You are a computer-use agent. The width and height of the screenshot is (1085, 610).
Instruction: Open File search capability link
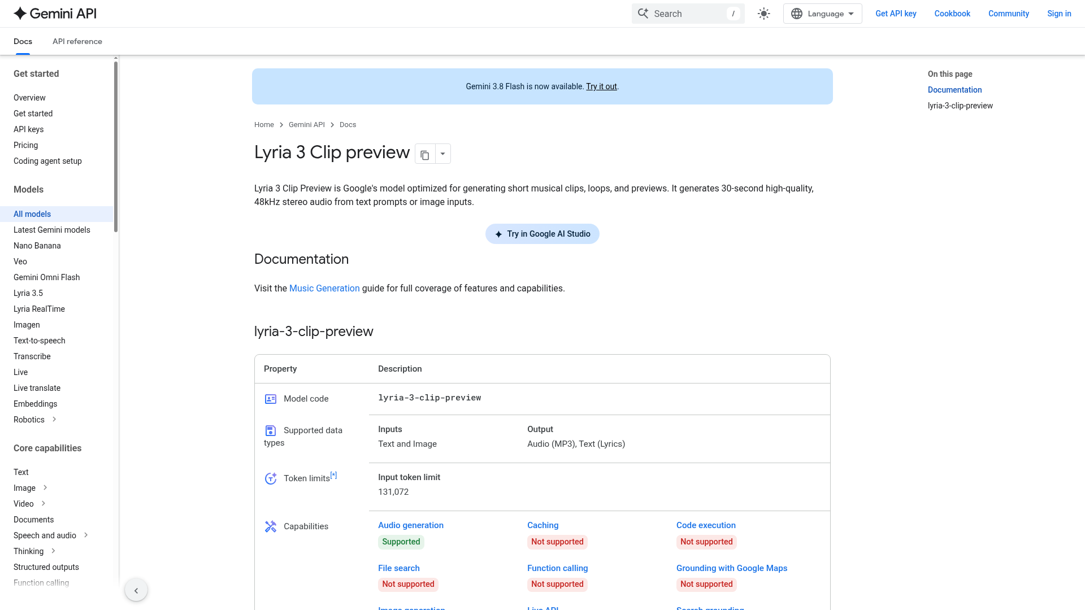[399, 568]
